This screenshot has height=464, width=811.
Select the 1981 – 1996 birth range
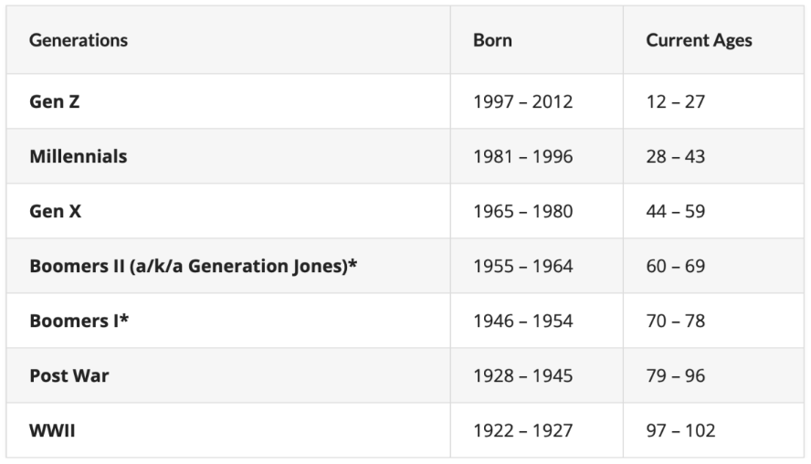pyautogui.click(x=522, y=156)
